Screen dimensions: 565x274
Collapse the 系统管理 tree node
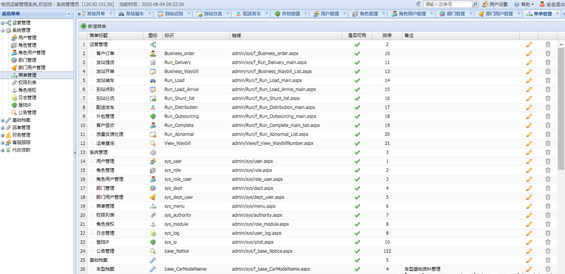pos(3,30)
